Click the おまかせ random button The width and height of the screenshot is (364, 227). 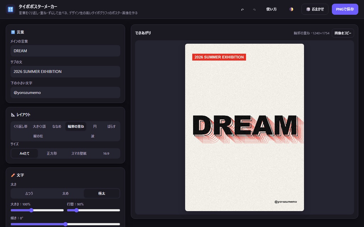(315, 9)
